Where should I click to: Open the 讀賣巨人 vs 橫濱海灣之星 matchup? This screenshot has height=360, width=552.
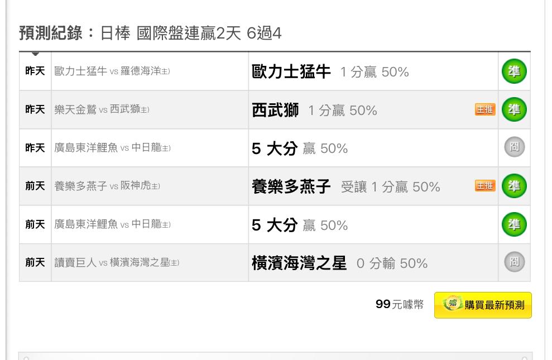(x=117, y=262)
